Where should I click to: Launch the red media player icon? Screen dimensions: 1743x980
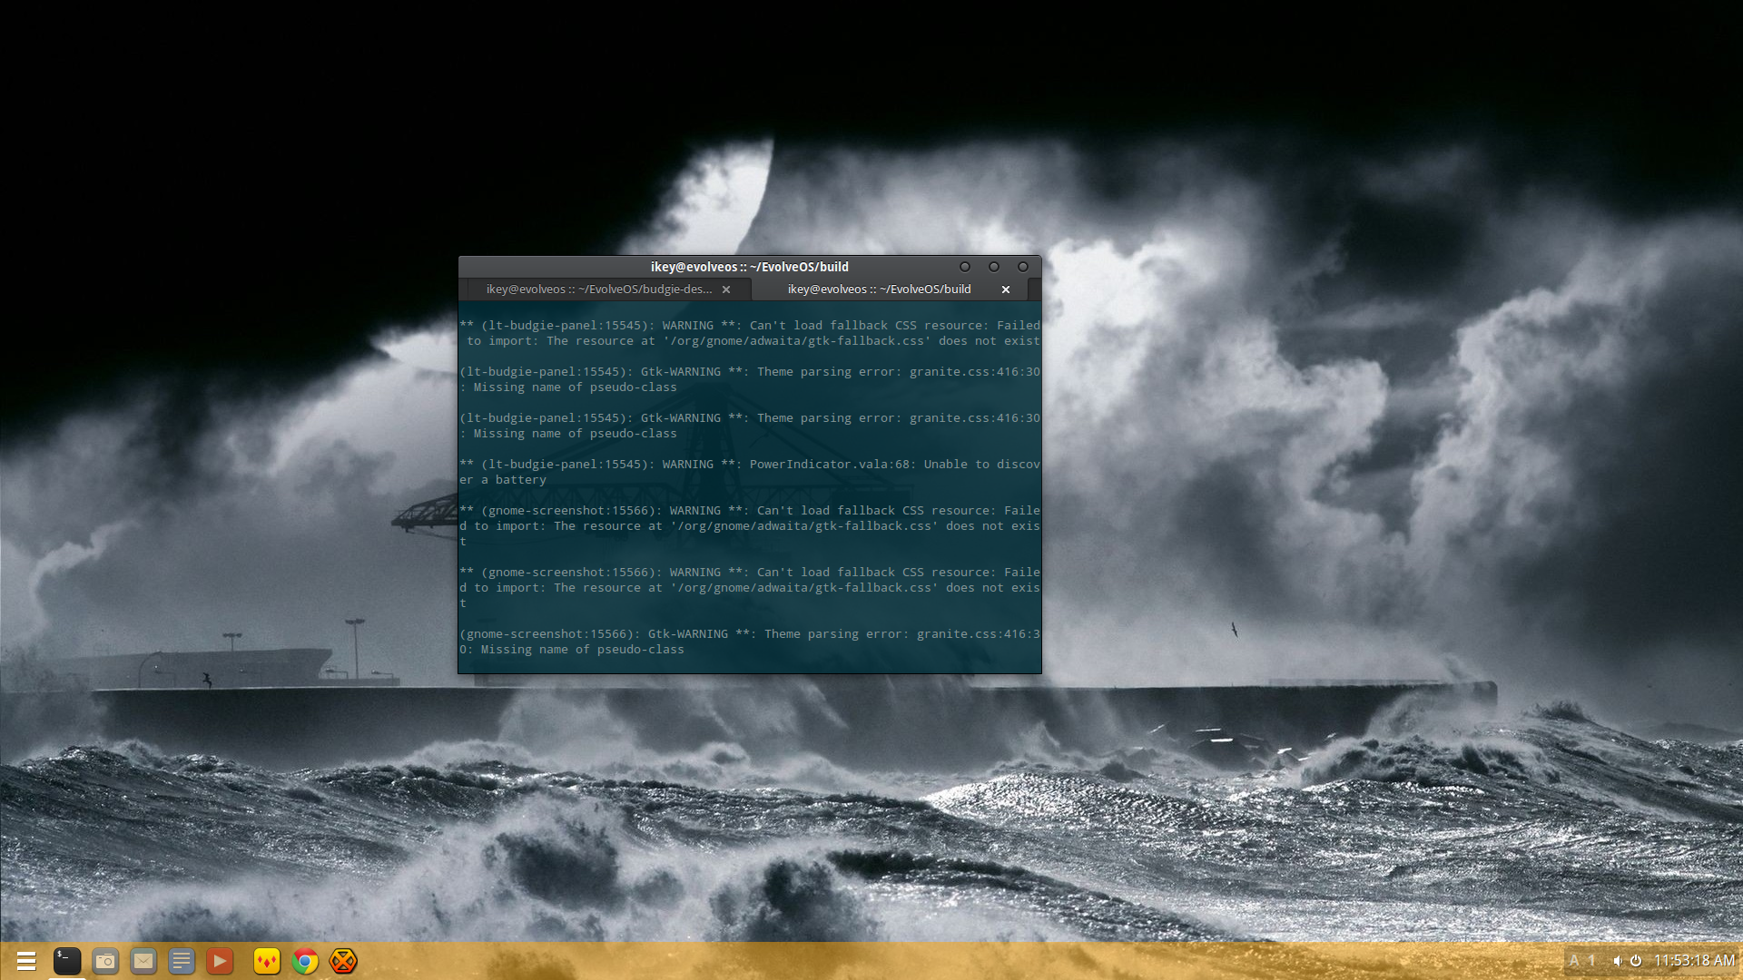coord(220,961)
